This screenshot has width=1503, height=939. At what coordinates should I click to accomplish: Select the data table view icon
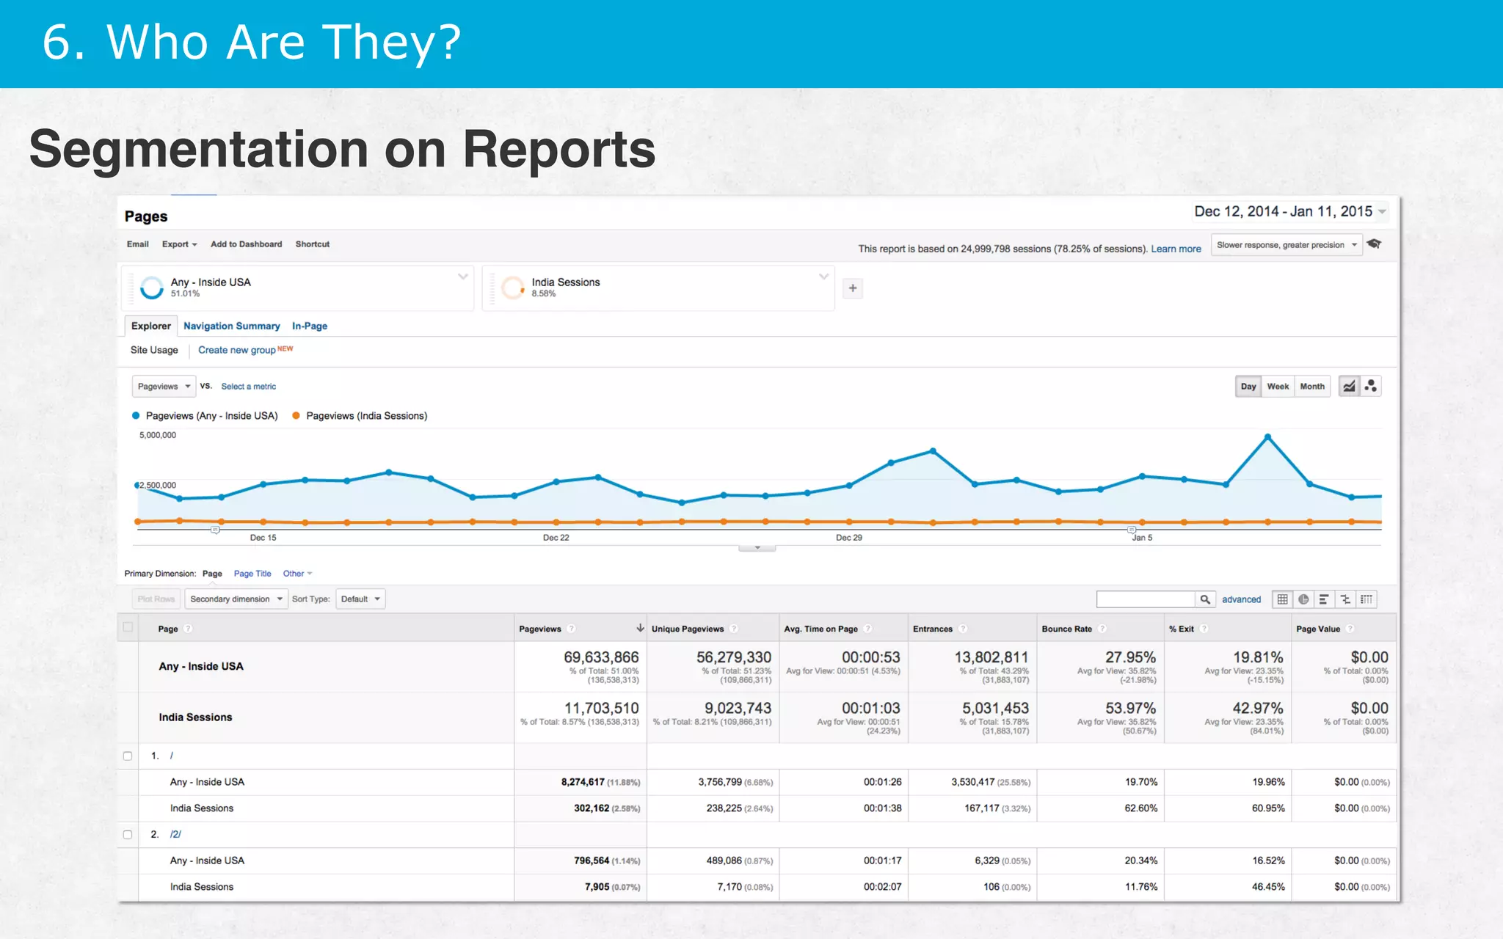coord(1282,599)
